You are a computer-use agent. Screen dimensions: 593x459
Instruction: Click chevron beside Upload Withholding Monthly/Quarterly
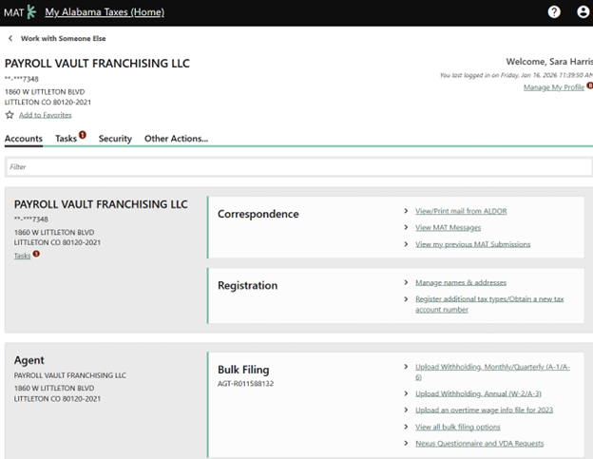pos(406,367)
